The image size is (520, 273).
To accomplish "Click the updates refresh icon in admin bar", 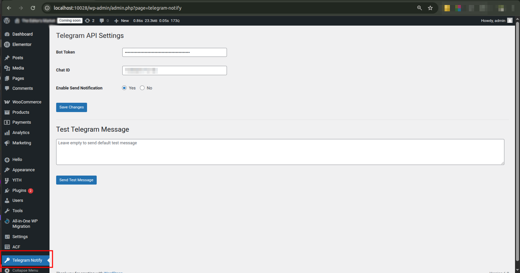I will pyautogui.click(x=87, y=21).
